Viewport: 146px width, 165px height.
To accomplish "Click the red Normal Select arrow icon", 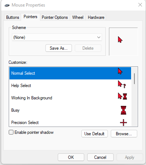I will (120, 71).
